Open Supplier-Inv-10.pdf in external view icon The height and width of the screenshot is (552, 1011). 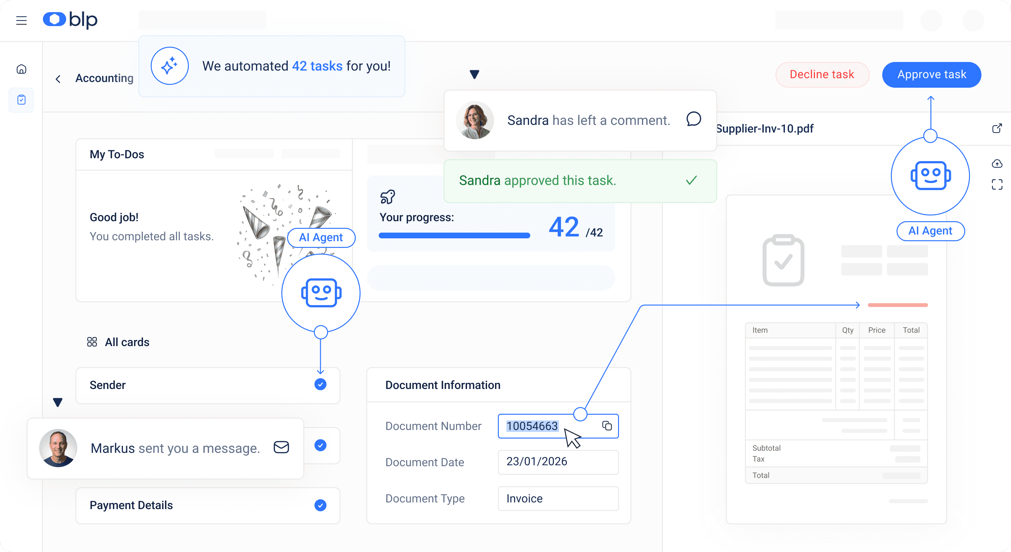coord(997,128)
